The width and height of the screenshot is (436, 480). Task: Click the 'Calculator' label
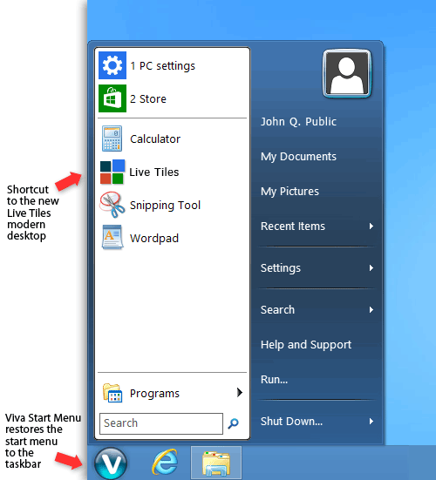tap(155, 139)
